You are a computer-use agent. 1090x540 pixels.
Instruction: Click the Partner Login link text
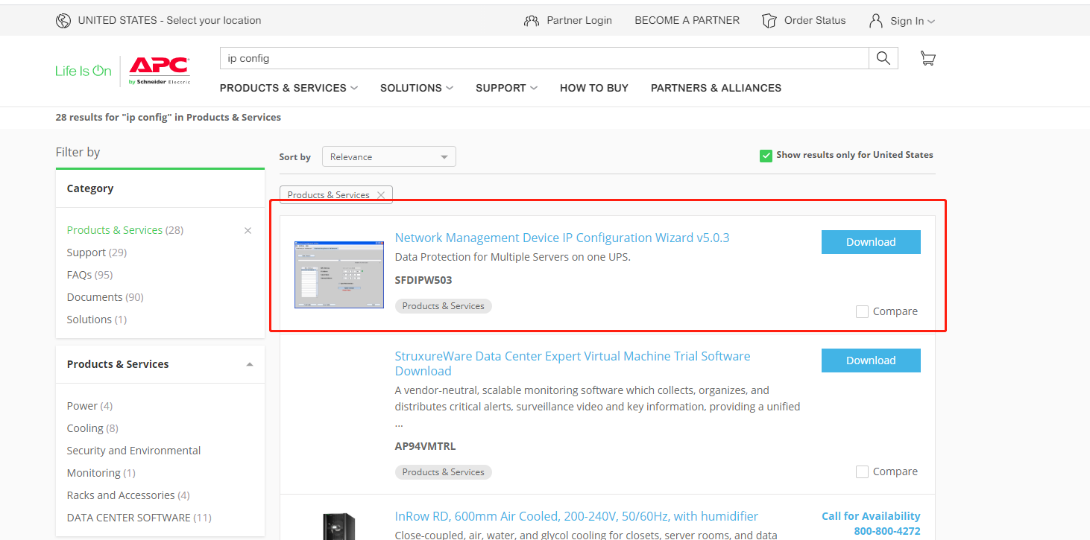point(579,20)
